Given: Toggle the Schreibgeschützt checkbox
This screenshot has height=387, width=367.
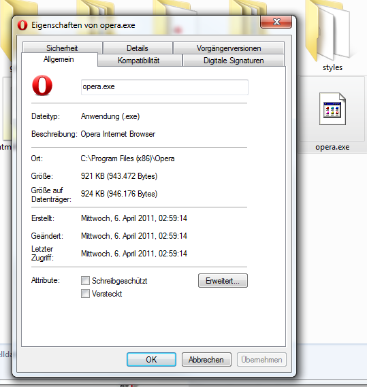Looking at the screenshot, I should click(85, 281).
